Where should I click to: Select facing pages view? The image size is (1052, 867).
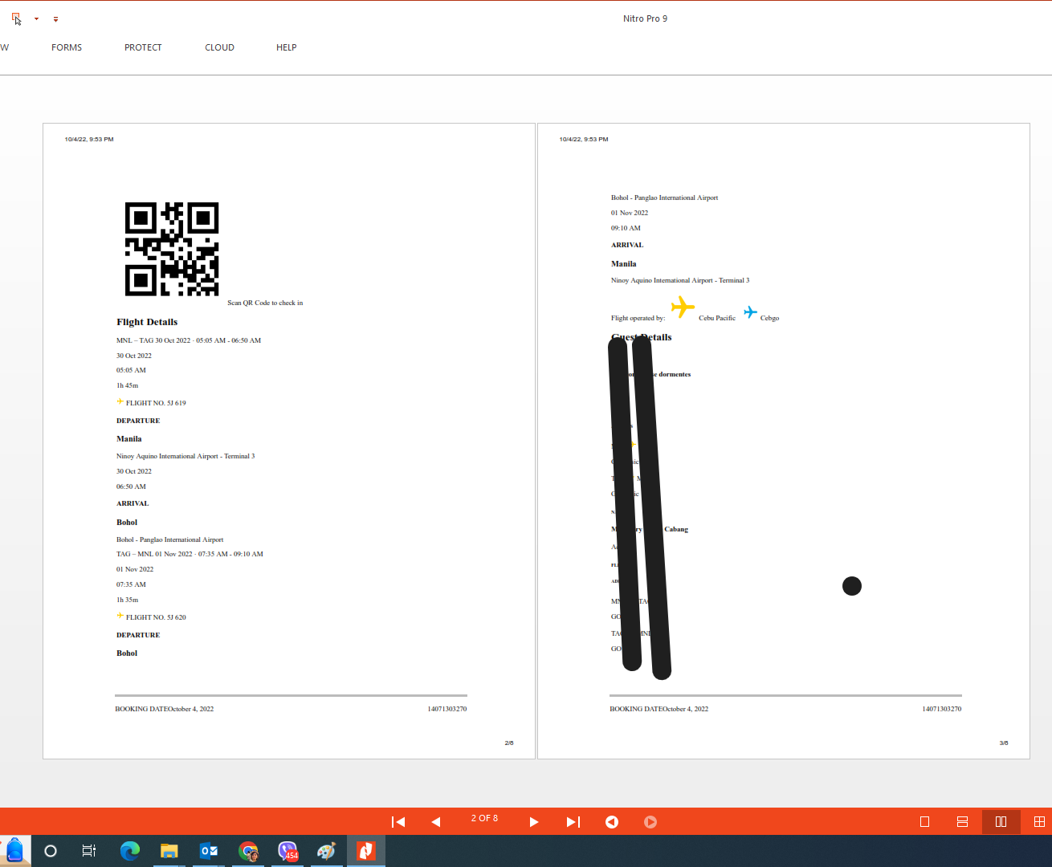[x=1001, y=821]
